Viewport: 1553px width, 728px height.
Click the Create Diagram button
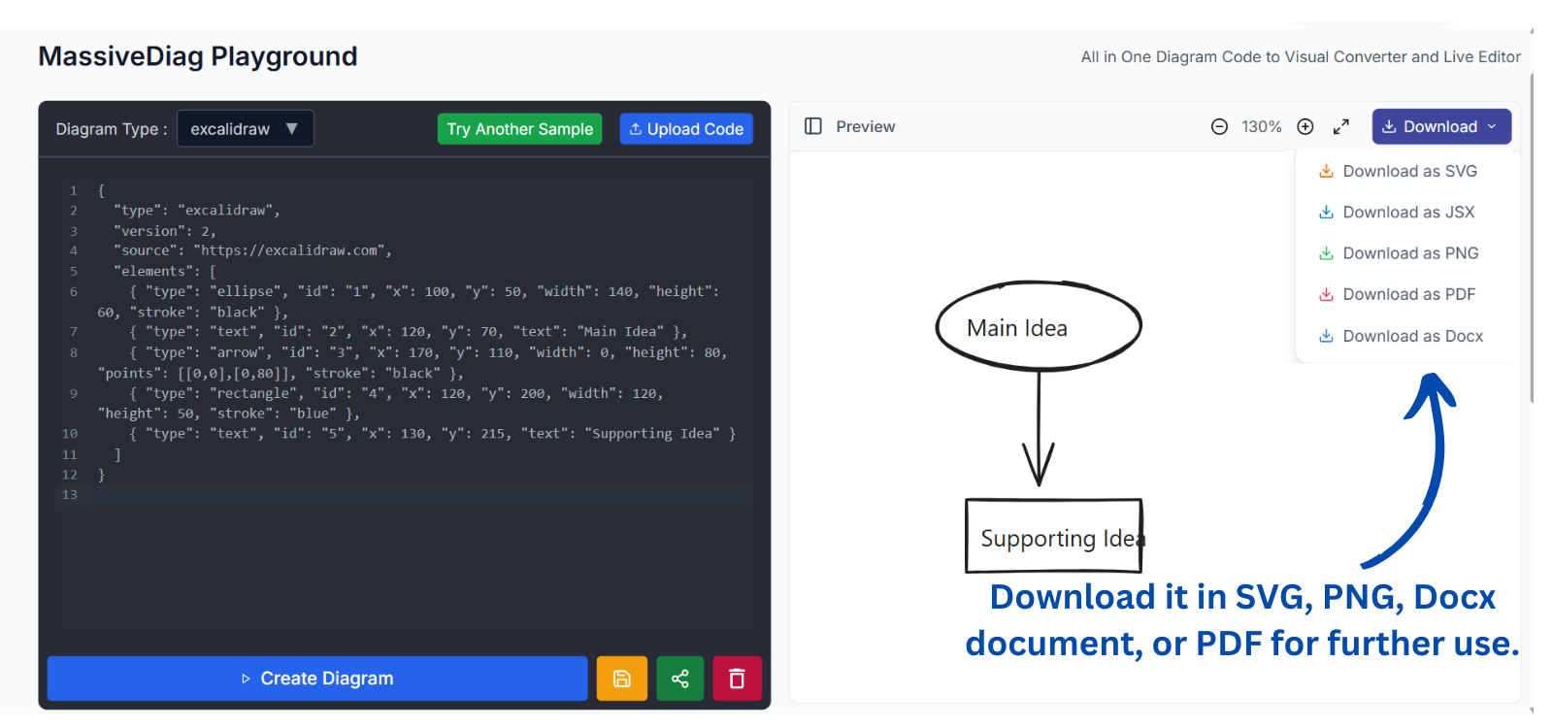(x=317, y=678)
